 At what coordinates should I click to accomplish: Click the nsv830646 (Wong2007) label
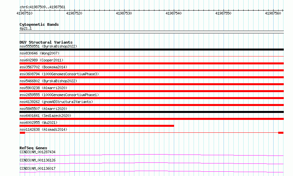tap(40, 53)
